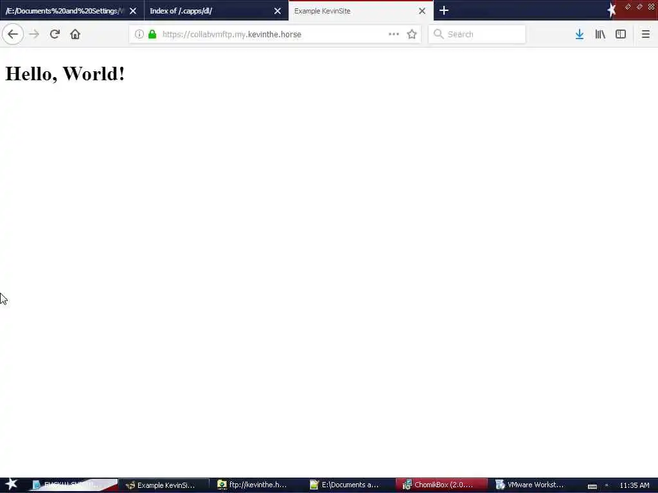Open the Firefox home page

[75, 35]
